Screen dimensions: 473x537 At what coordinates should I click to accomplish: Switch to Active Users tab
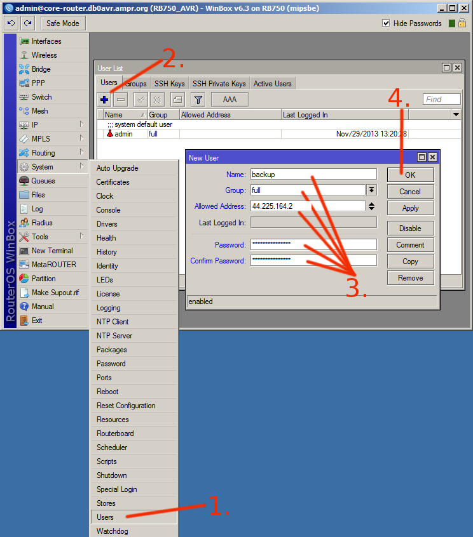[x=273, y=84]
